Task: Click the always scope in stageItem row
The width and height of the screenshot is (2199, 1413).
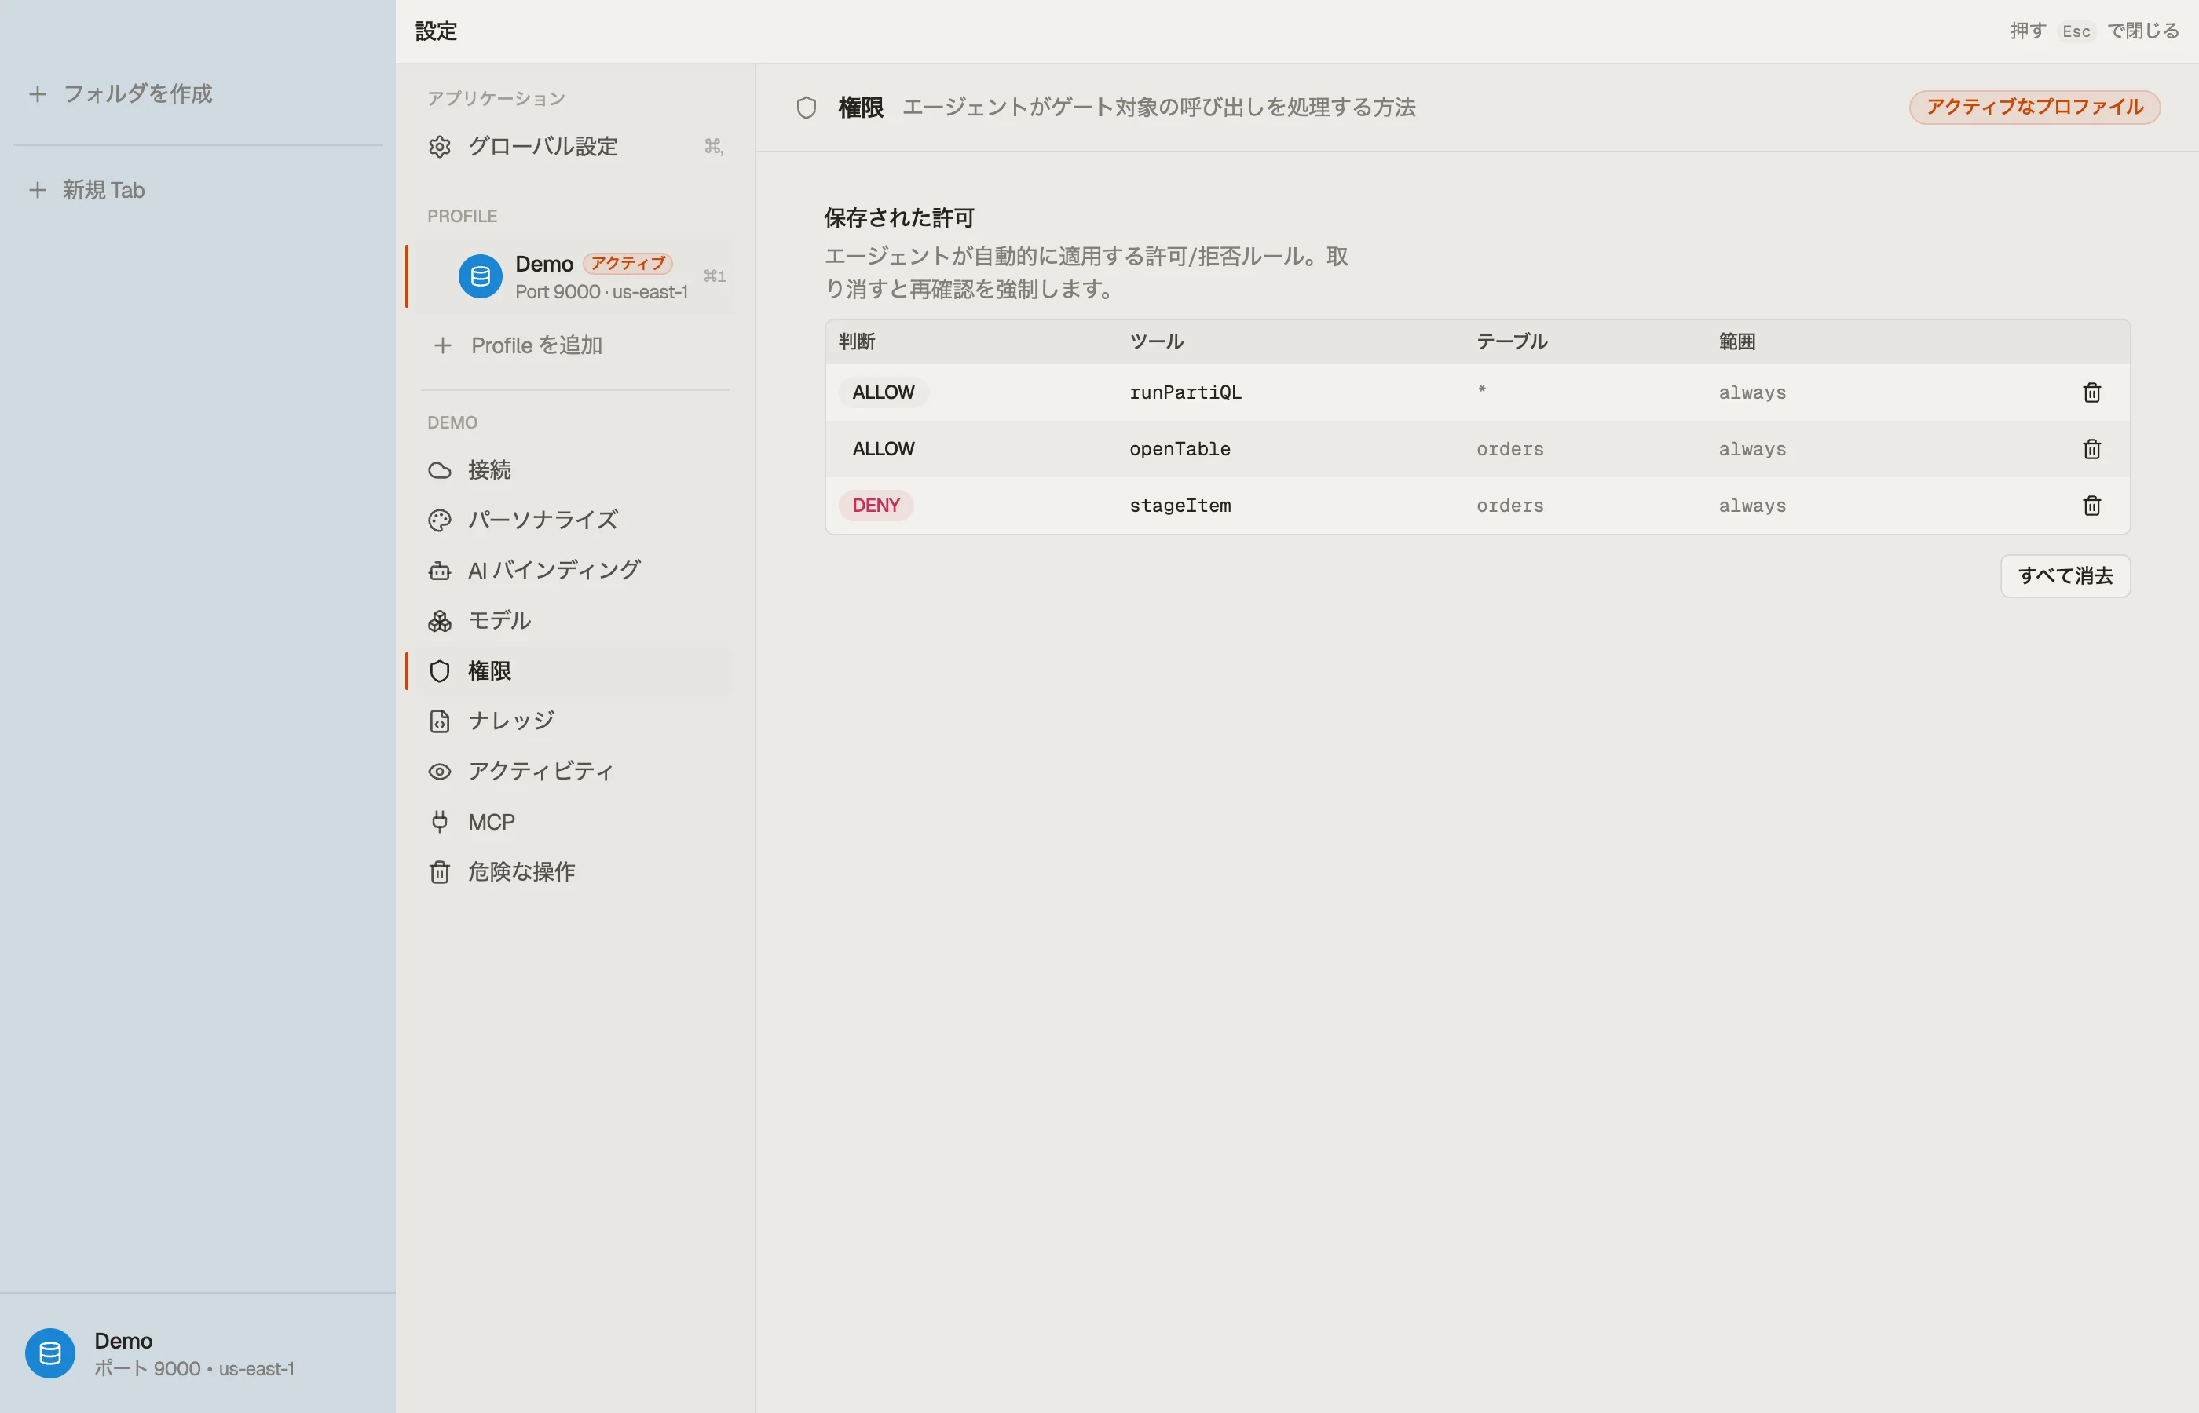Action: pos(1752,506)
